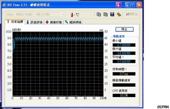The image size is (170, 109).
Task: Click the benchmark transfer rate graph
Action: pyautogui.click(x=58, y=64)
